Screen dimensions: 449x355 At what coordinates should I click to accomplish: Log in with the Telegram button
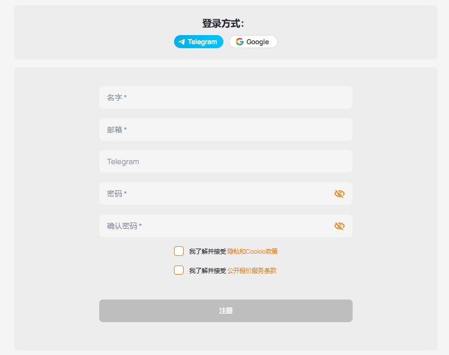198,42
